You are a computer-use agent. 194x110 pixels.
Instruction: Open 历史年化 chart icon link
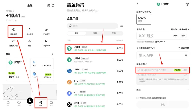click(183, 48)
